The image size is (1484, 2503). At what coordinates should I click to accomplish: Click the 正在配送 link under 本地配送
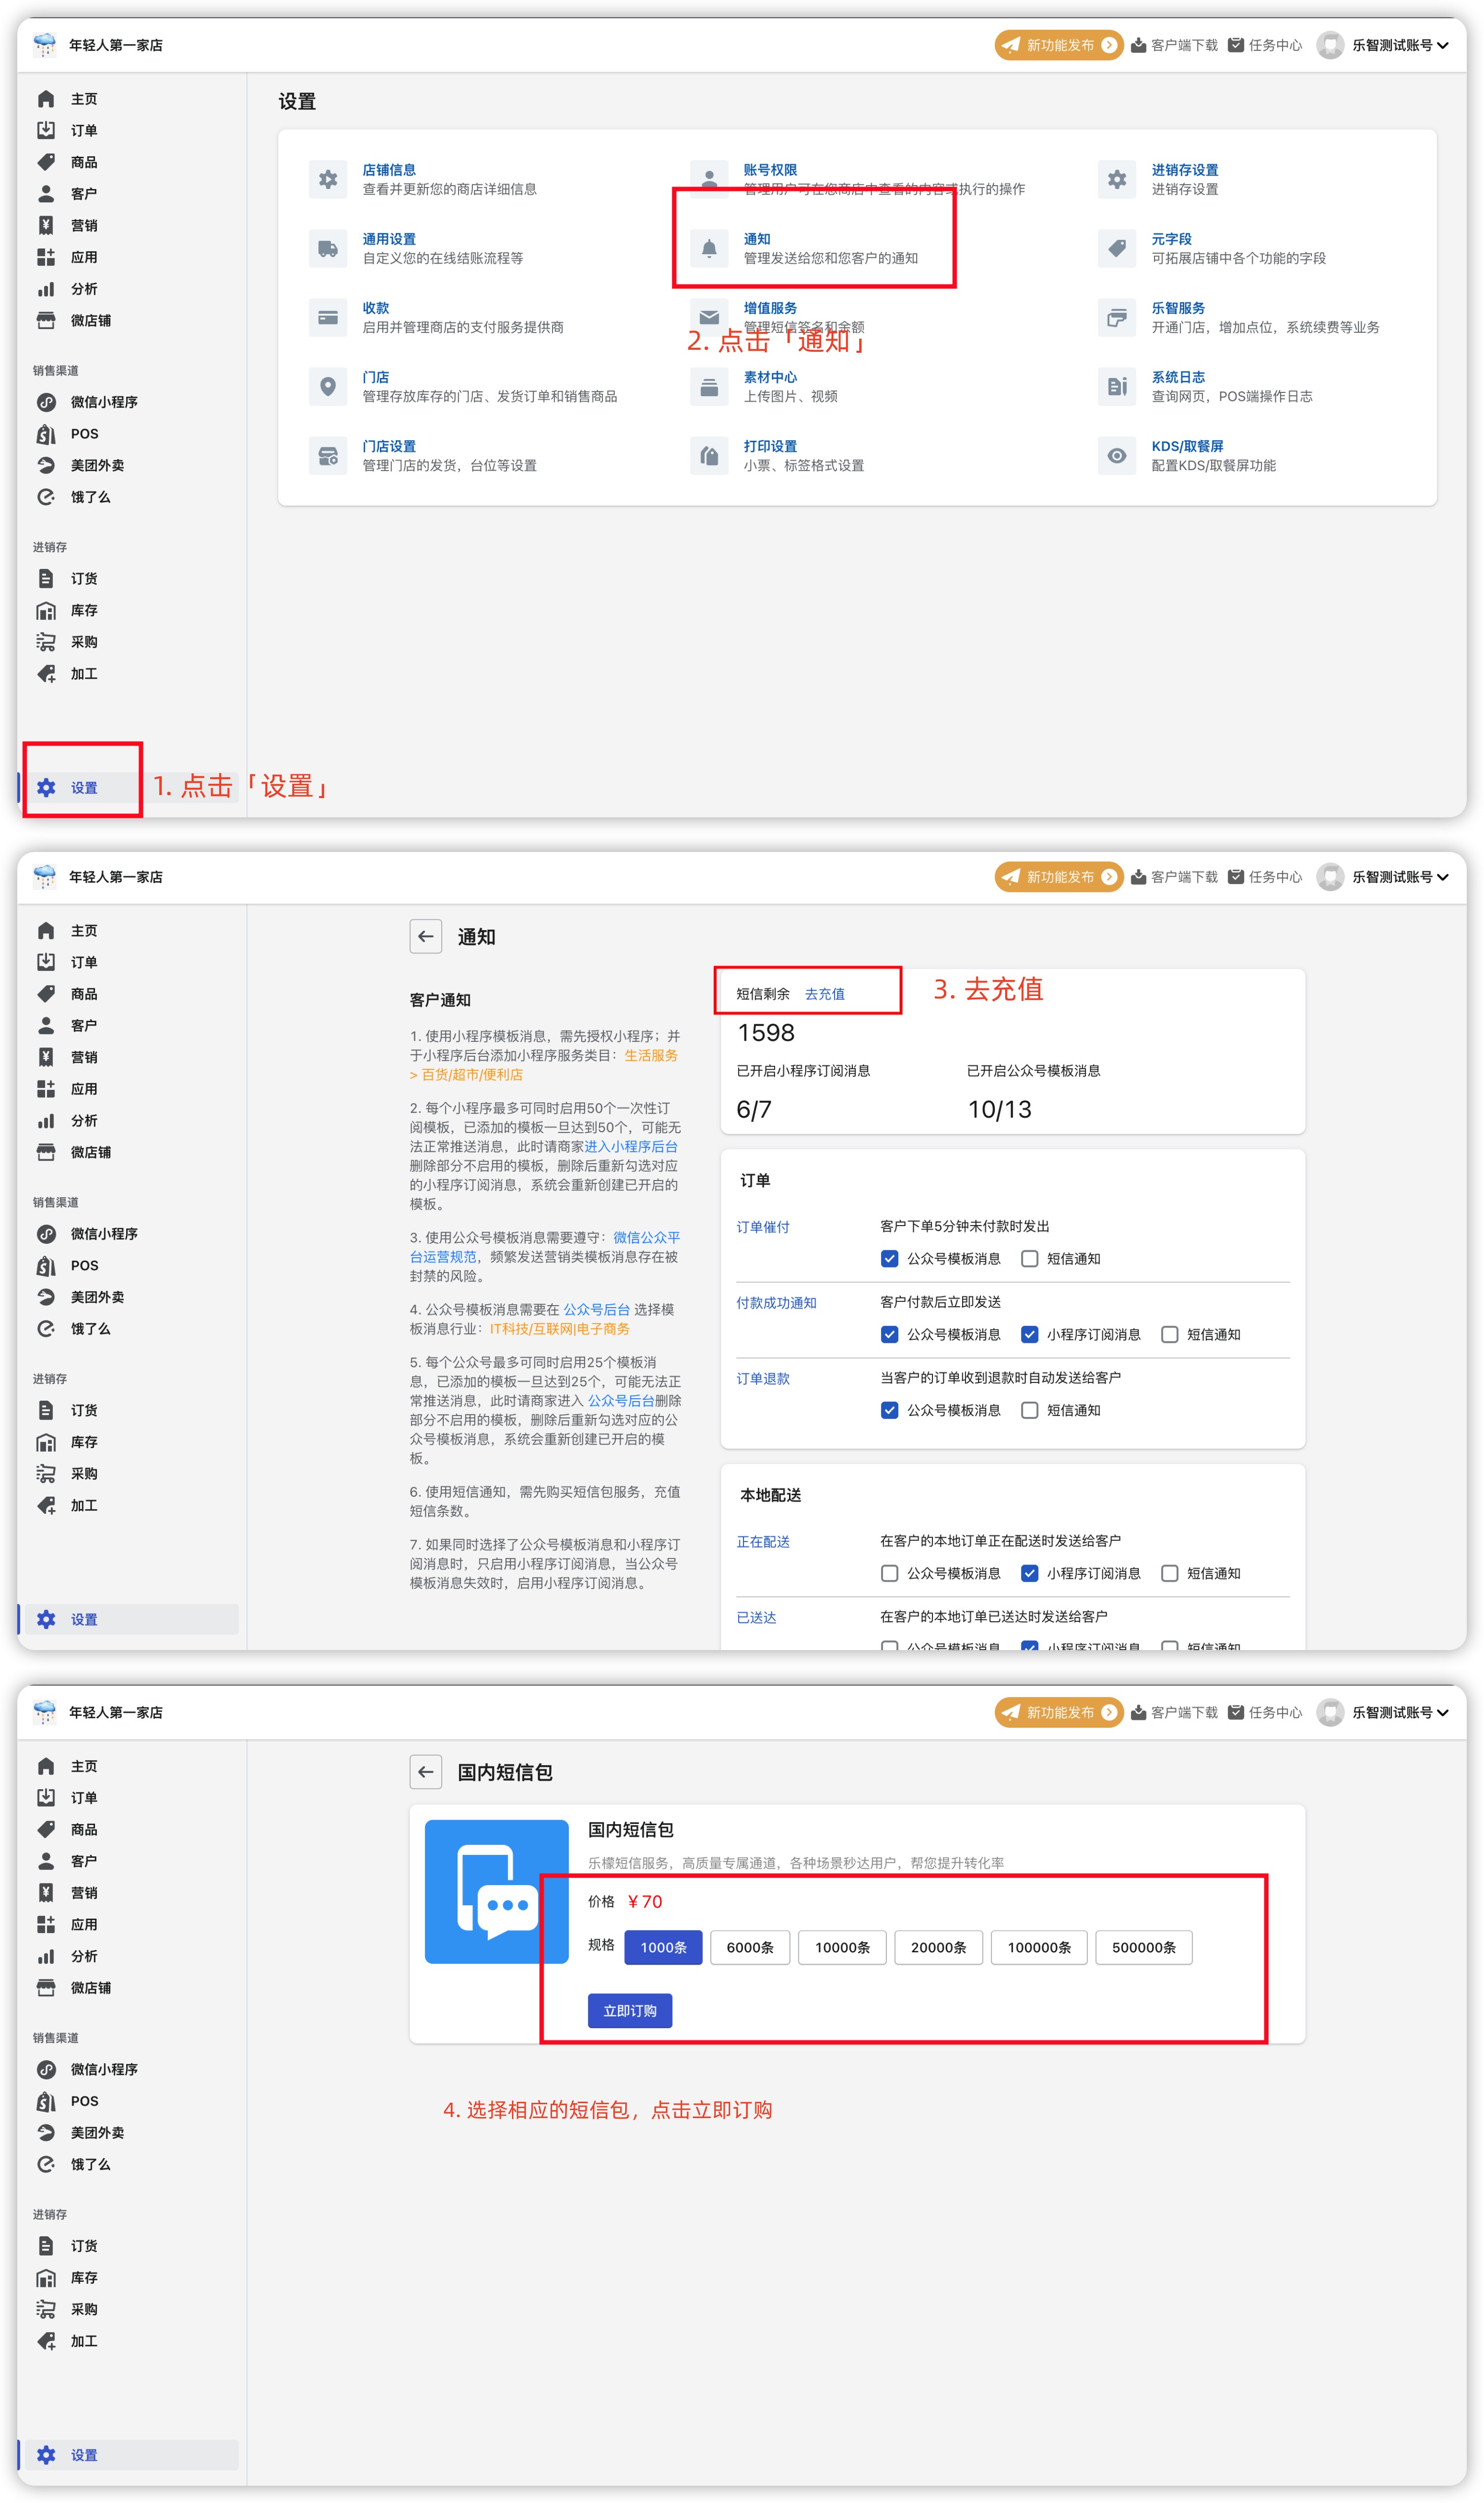[x=763, y=1542]
